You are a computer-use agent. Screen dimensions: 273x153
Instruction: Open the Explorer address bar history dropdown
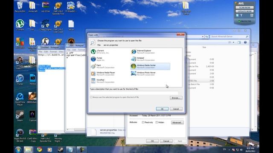pyautogui.click(x=203, y=37)
